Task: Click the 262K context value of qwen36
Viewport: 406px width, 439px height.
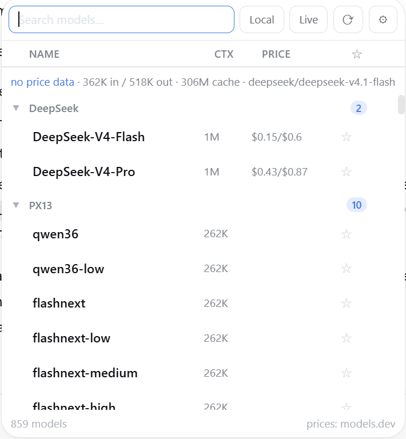Action: click(x=216, y=234)
